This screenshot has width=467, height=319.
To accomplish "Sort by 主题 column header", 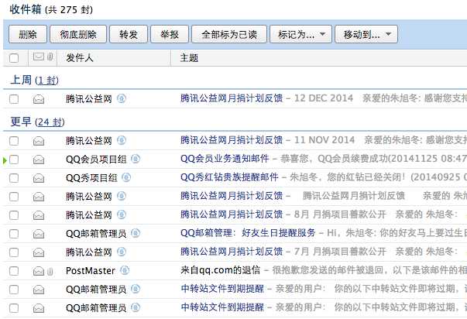I will pyautogui.click(x=189, y=58).
